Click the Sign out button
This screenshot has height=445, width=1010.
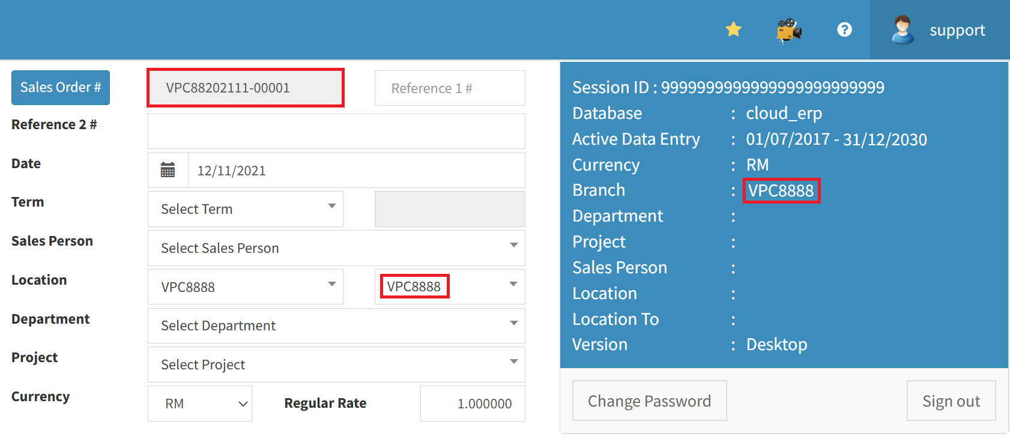[951, 401]
